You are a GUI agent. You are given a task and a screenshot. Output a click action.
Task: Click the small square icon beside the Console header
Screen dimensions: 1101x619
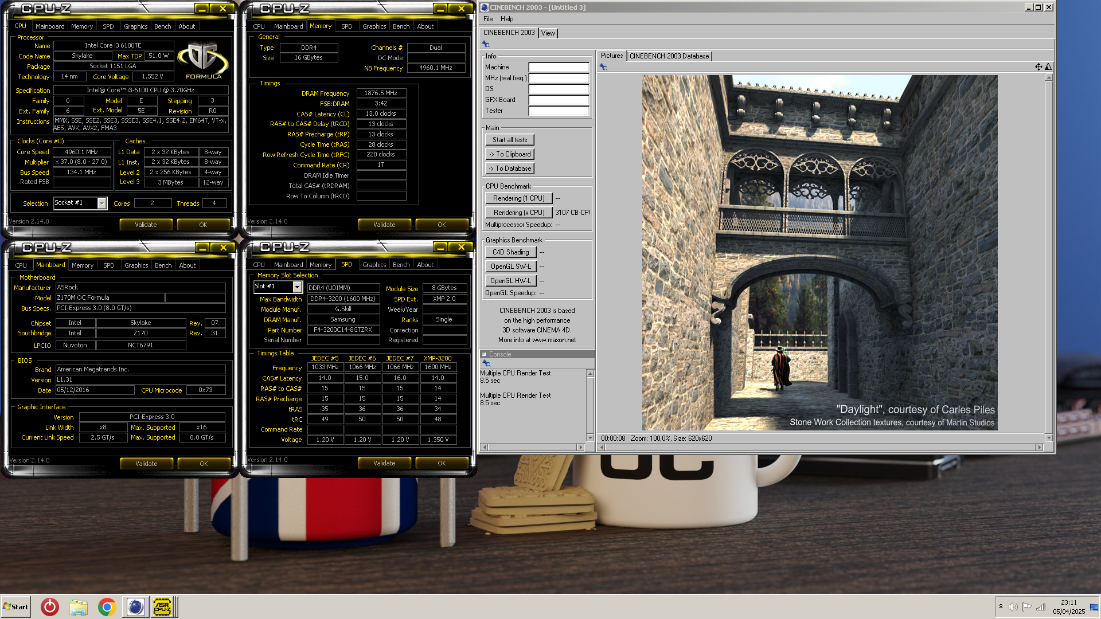pos(484,354)
